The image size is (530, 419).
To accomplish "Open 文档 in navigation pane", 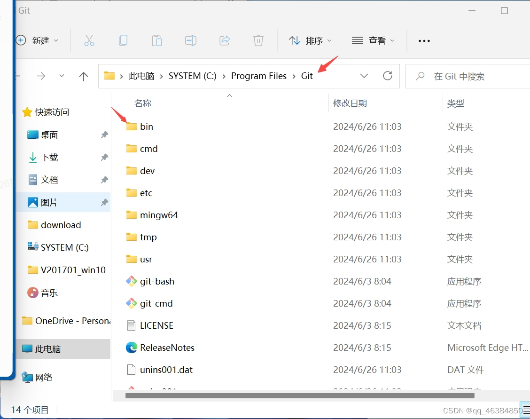I will (x=49, y=180).
